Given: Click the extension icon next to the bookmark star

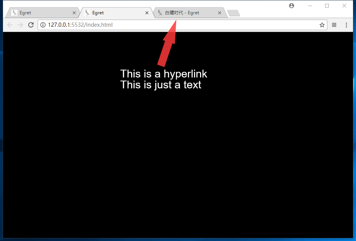Looking at the screenshot, I should 334,25.
